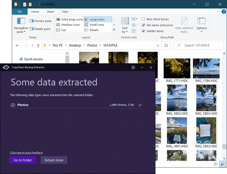Click the checkmark next to 1,689 photos
This screenshot has width=227, height=174.
140,105
